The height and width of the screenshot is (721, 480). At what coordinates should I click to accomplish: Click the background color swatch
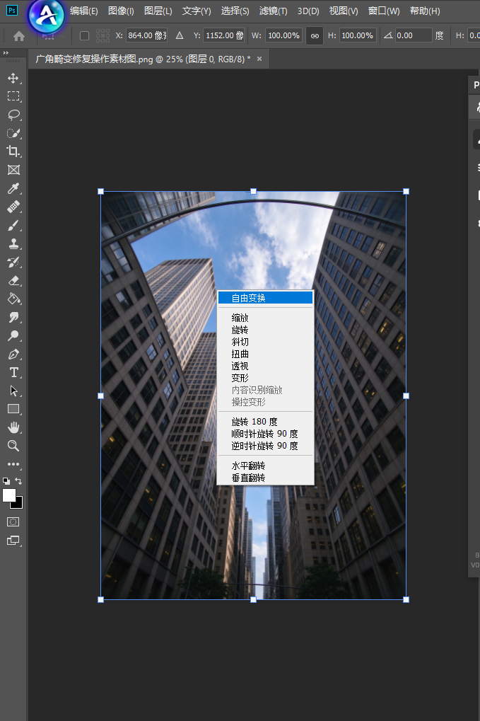tap(19, 504)
